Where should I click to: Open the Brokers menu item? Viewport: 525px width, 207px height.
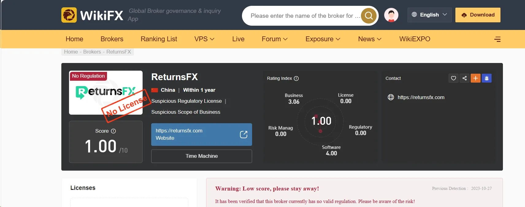click(x=112, y=39)
